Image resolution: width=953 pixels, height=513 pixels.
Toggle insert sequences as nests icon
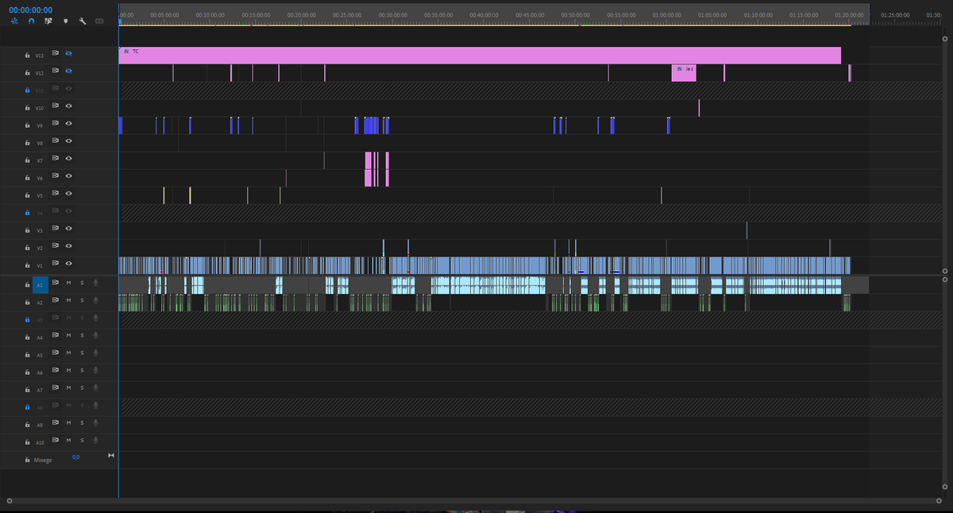(x=15, y=21)
